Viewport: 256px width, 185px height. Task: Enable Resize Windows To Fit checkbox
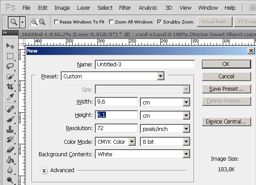click(x=56, y=22)
